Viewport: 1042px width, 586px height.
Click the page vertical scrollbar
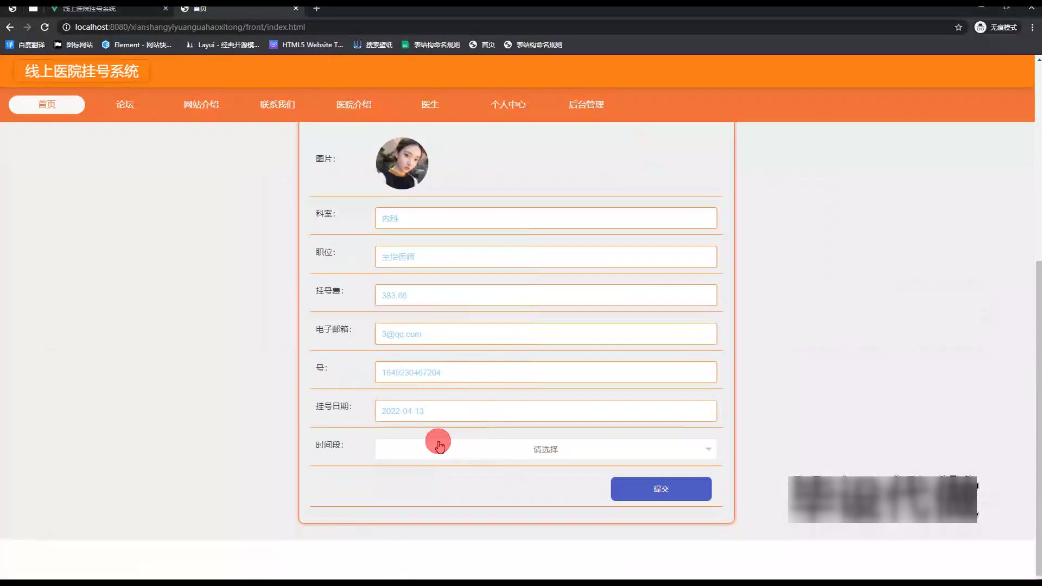pos(1038,418)
